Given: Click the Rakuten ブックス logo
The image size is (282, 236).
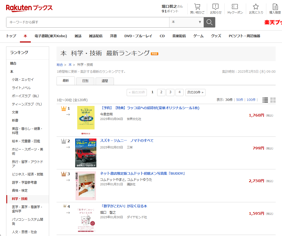Looking at the screenshot, I should coord(29,8).
